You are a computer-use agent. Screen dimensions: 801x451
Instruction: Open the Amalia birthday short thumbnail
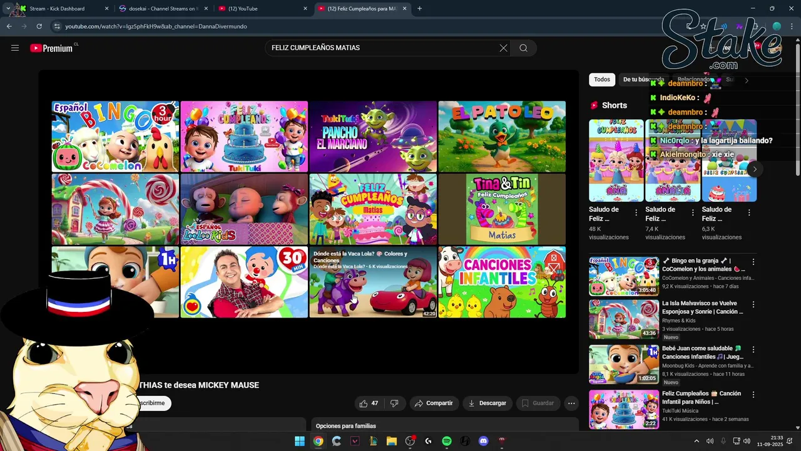point(673,160)
